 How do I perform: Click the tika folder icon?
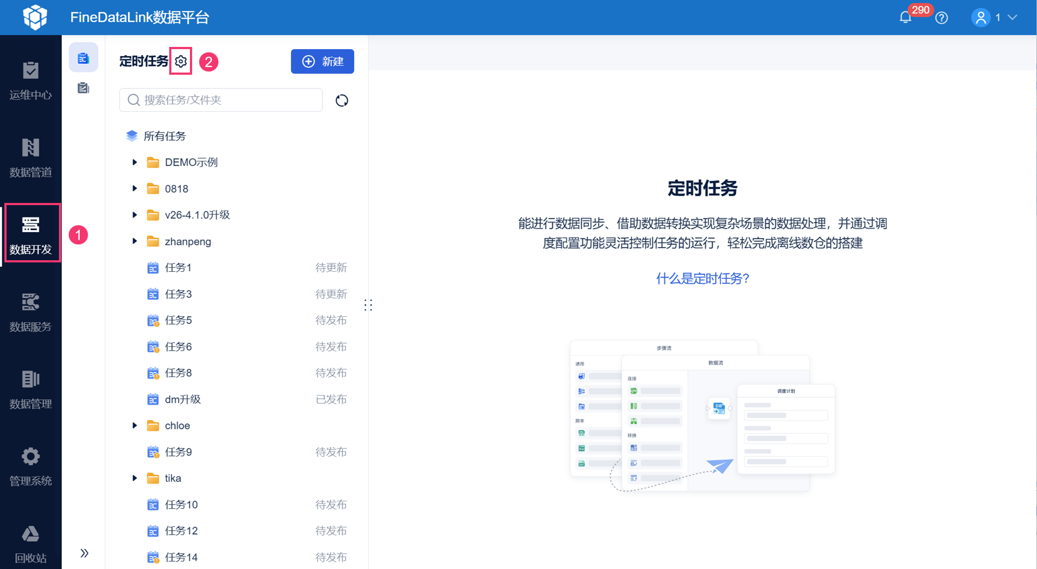pyautogui.click(x=153, y=478)
